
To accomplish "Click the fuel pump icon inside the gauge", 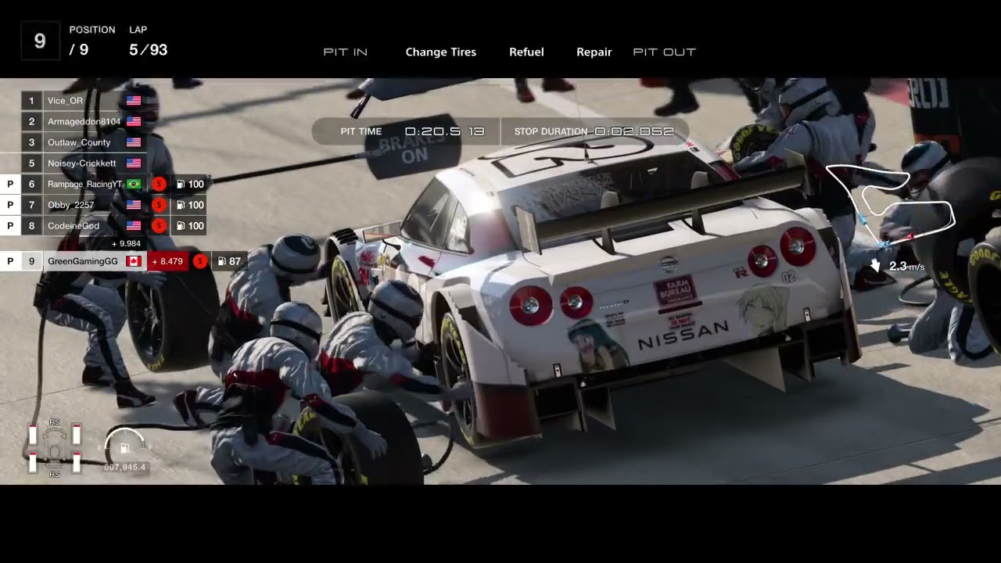I will click(x=124, y=448).
